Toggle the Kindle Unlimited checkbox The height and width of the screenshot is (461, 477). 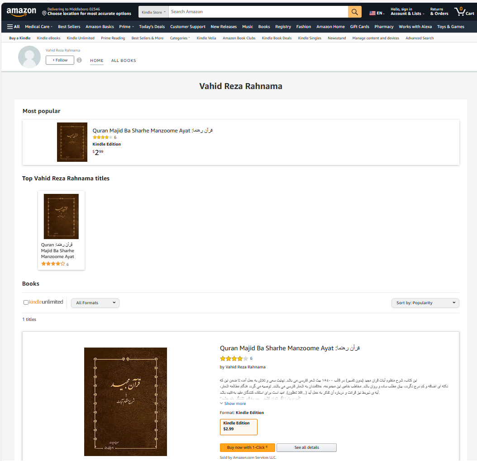(26, 302)
